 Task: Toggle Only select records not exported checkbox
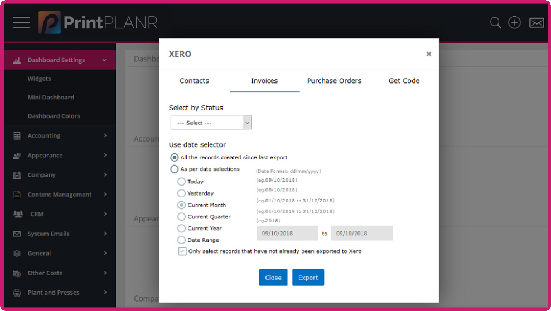click(x=182, y=251)
